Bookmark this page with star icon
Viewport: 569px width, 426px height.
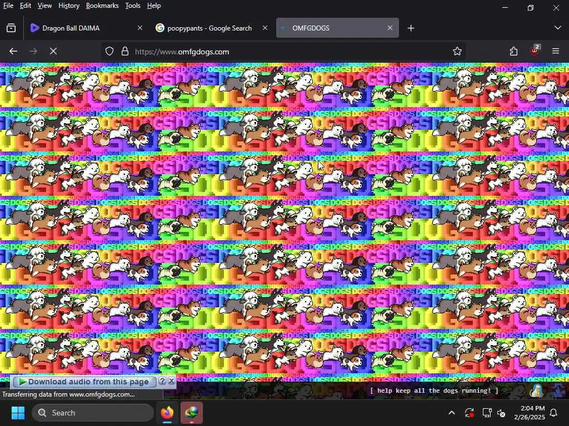(x=457, y=52)
